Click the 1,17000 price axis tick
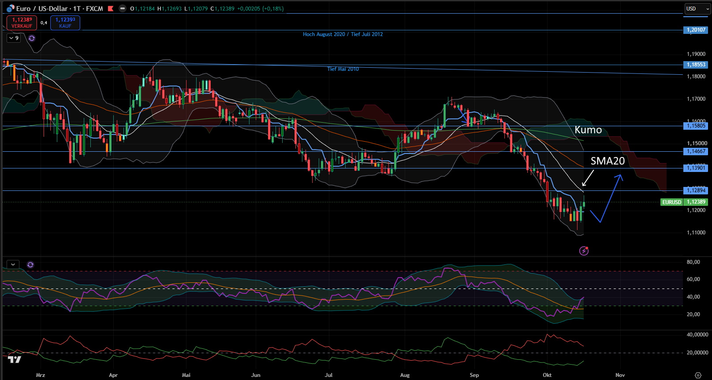 697,99
